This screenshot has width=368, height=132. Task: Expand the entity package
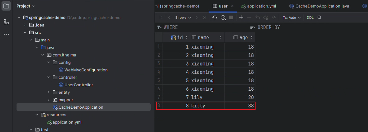point(49,92)
